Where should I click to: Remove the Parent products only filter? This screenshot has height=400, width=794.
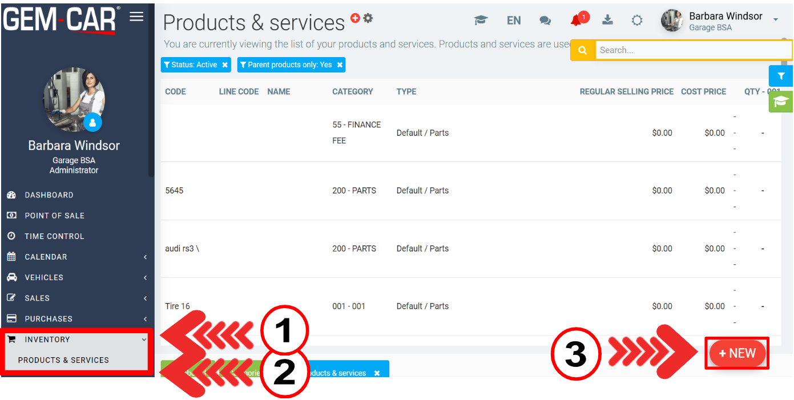tap(340, 65)
